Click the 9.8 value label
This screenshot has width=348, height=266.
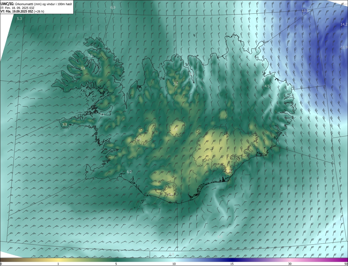coord(172,254)
